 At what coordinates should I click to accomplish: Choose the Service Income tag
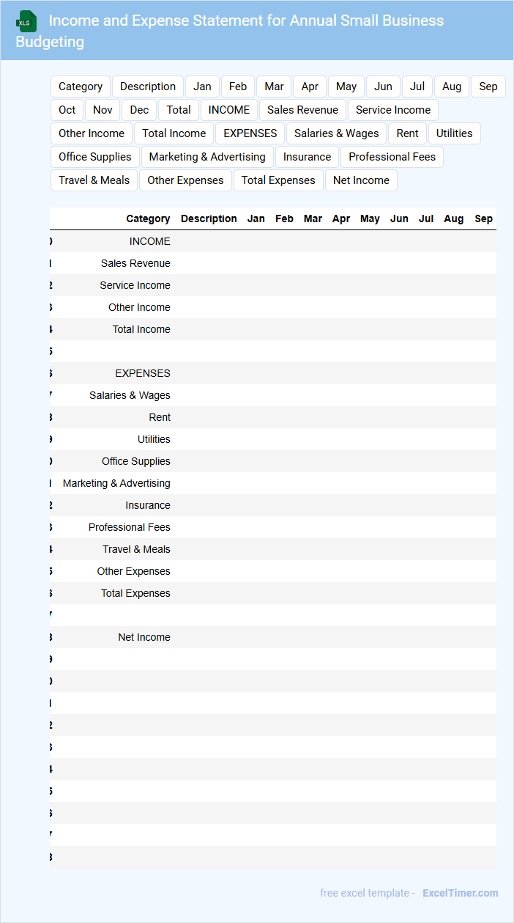[393, 110]
